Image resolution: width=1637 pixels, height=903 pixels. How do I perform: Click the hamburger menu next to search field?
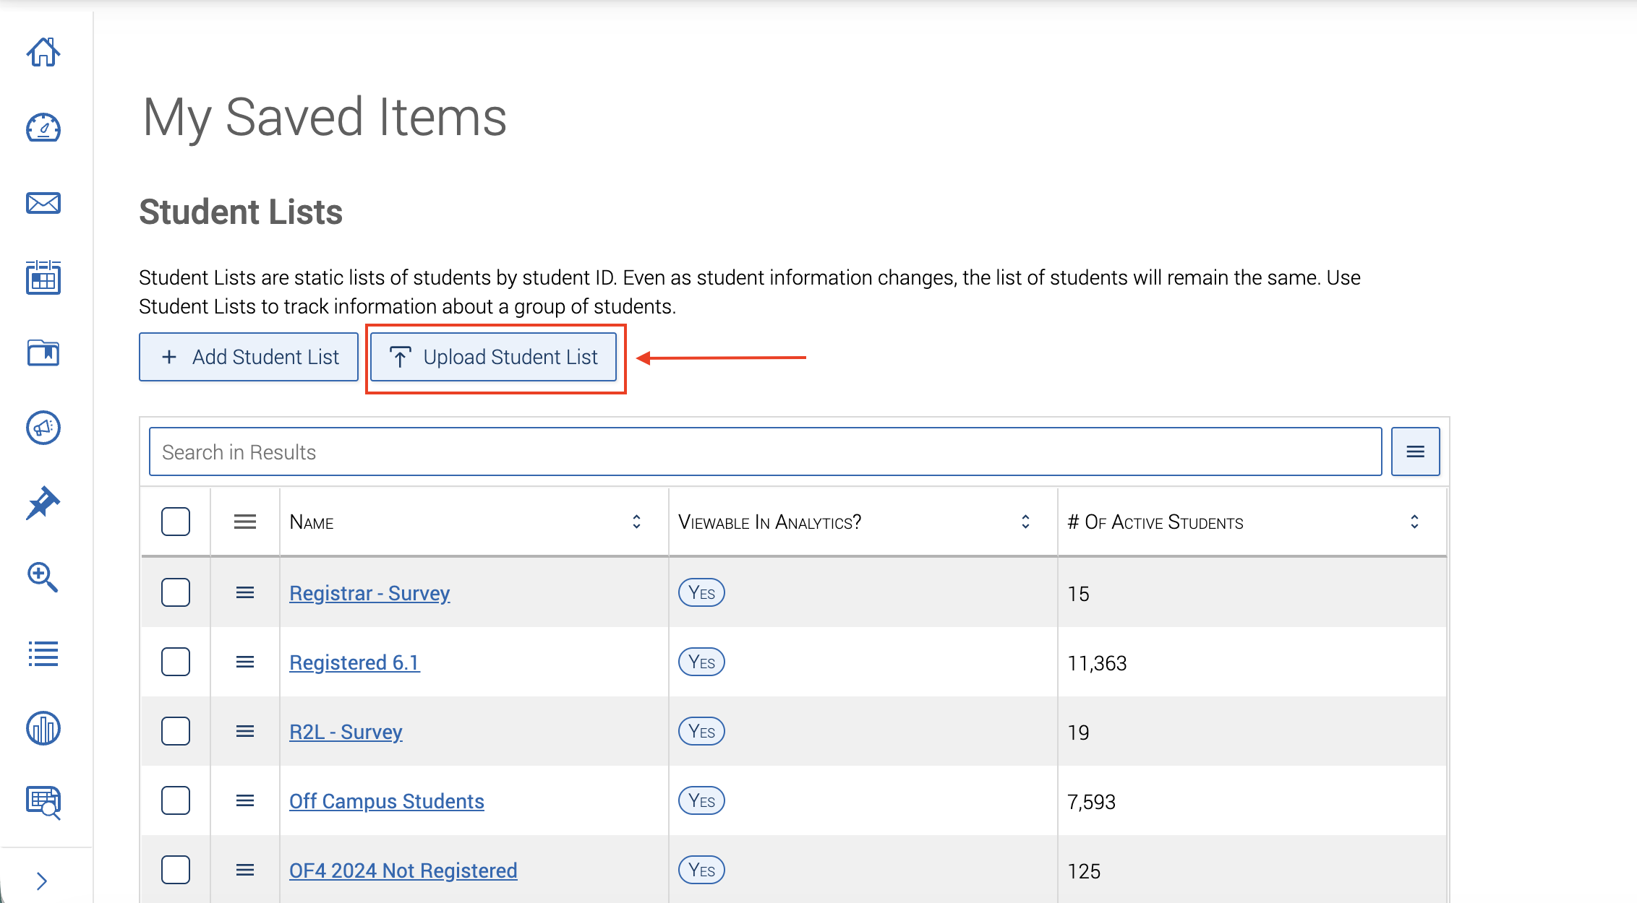coord(1415,451)
